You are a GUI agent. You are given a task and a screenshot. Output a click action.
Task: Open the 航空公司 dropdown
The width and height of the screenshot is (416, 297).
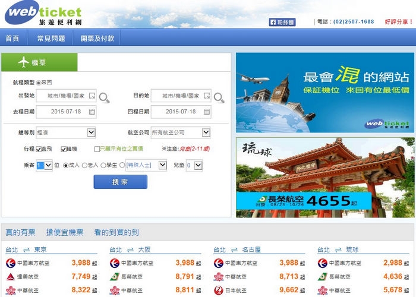click(x=181, y=132)
